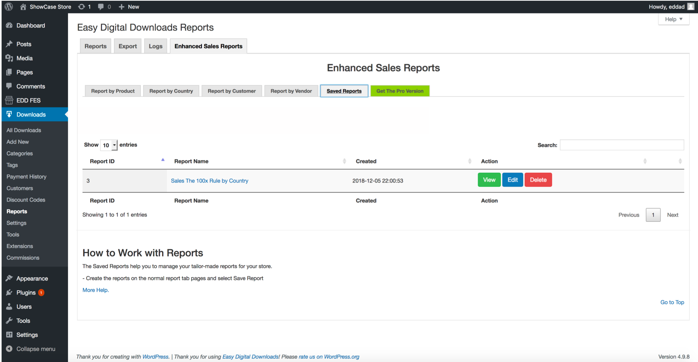The width and height of the screenshot is (698, 362).
Task: Click the plus New icon
Action: pos(121,7)
